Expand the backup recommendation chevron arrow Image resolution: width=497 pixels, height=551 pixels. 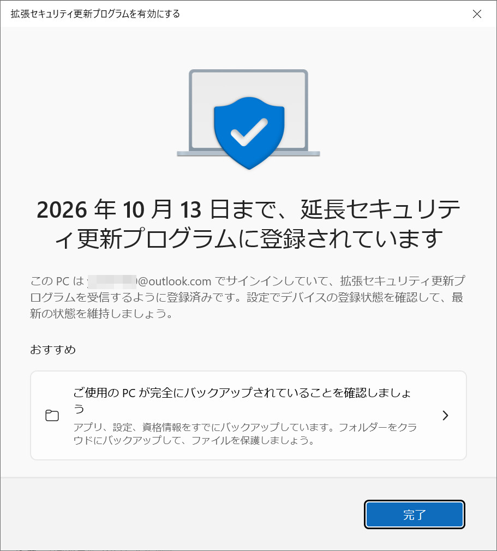point(445,415)
